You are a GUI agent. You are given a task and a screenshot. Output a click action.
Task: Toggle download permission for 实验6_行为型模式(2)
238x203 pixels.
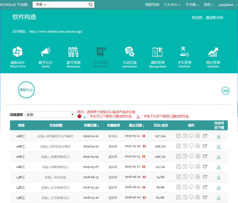tap(219, 187)
